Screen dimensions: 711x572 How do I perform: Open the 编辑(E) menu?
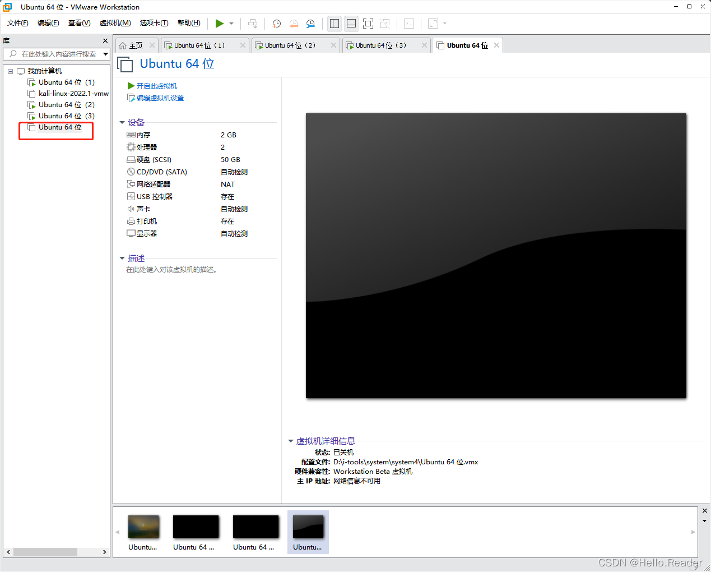point(48,23)
